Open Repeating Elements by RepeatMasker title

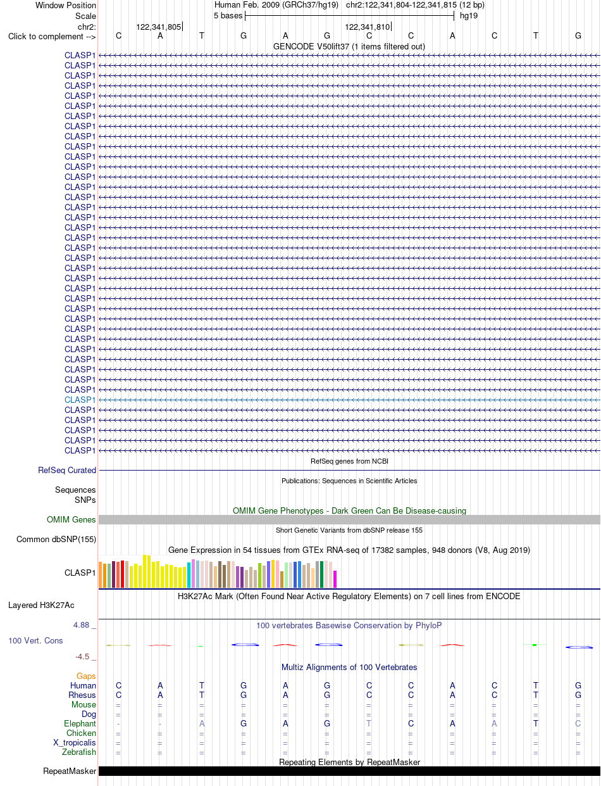[x=349, y=762]
